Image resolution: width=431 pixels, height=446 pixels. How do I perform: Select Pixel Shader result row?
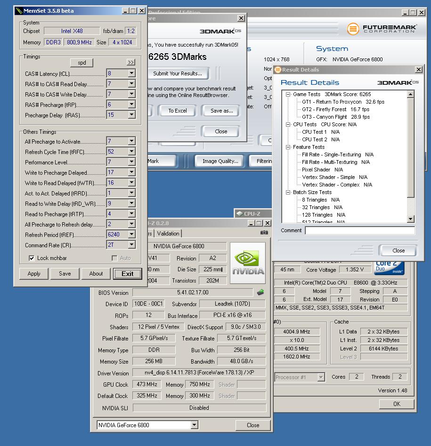pos(322,170)
